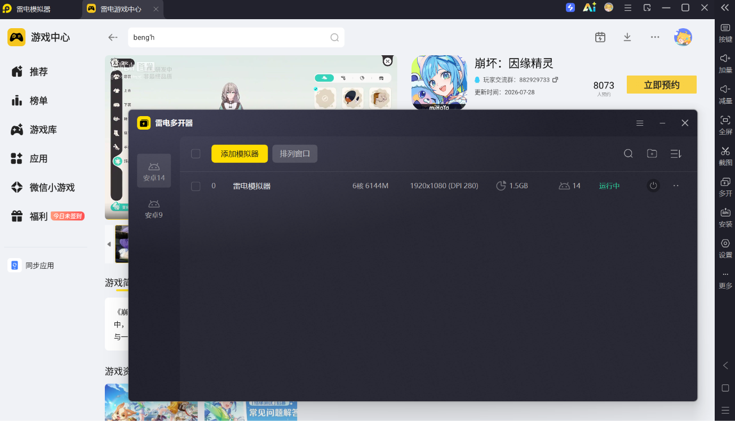Click the 今日未签到 badge

pos(68,216)
